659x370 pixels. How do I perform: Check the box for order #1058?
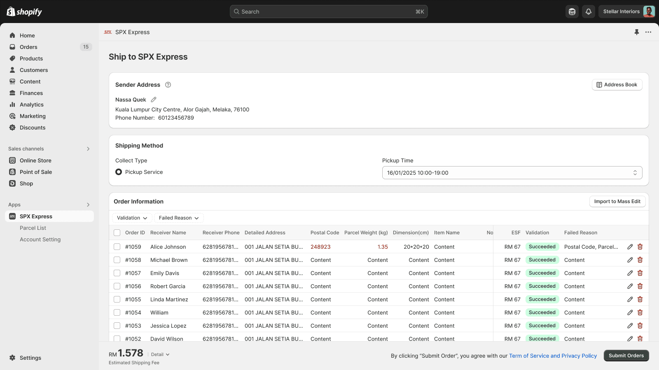(x=117, y=260)
